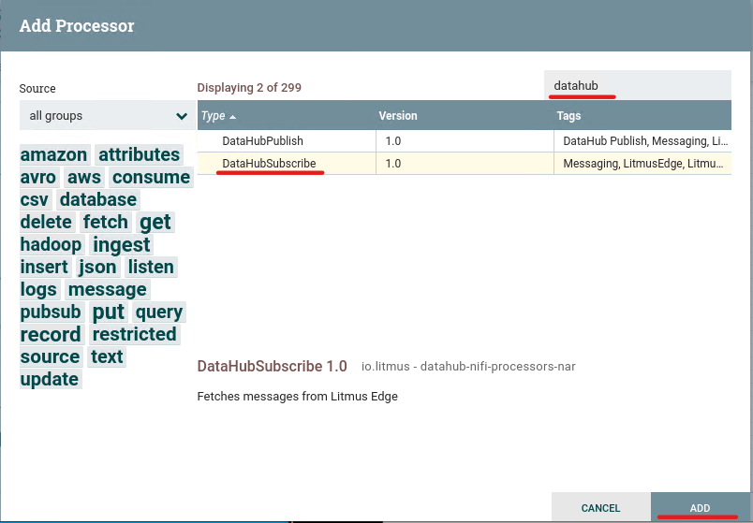Click the Displaying 2 of 299 text

pyautogui.click(x=249, y=88)
